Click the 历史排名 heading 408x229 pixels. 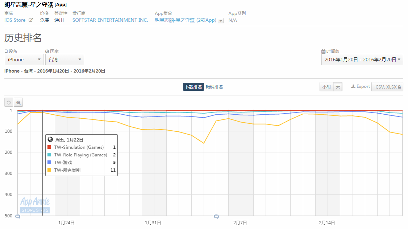23,38
